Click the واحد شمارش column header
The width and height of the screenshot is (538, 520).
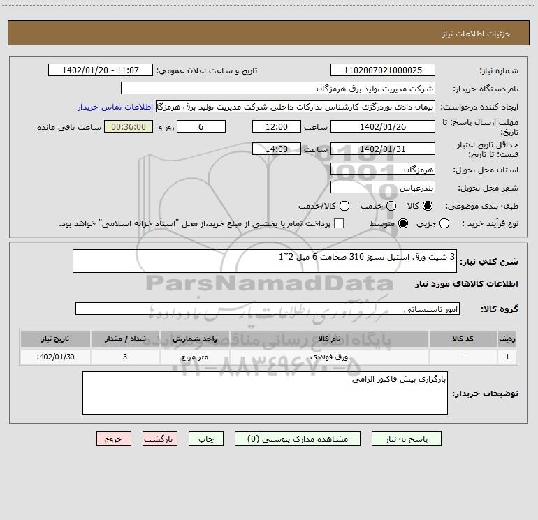coord(194,339)
